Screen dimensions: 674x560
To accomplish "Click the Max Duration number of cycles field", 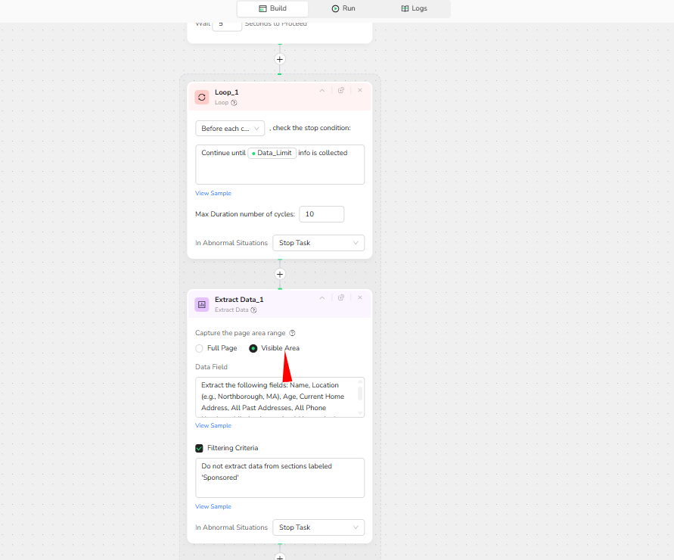I will point(321,214).
